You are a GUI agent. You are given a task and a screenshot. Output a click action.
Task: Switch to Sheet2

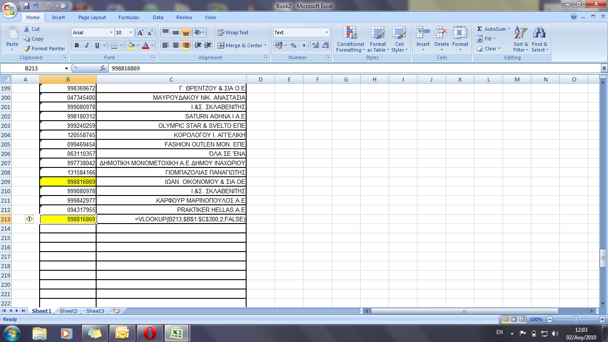coord(69,311)
